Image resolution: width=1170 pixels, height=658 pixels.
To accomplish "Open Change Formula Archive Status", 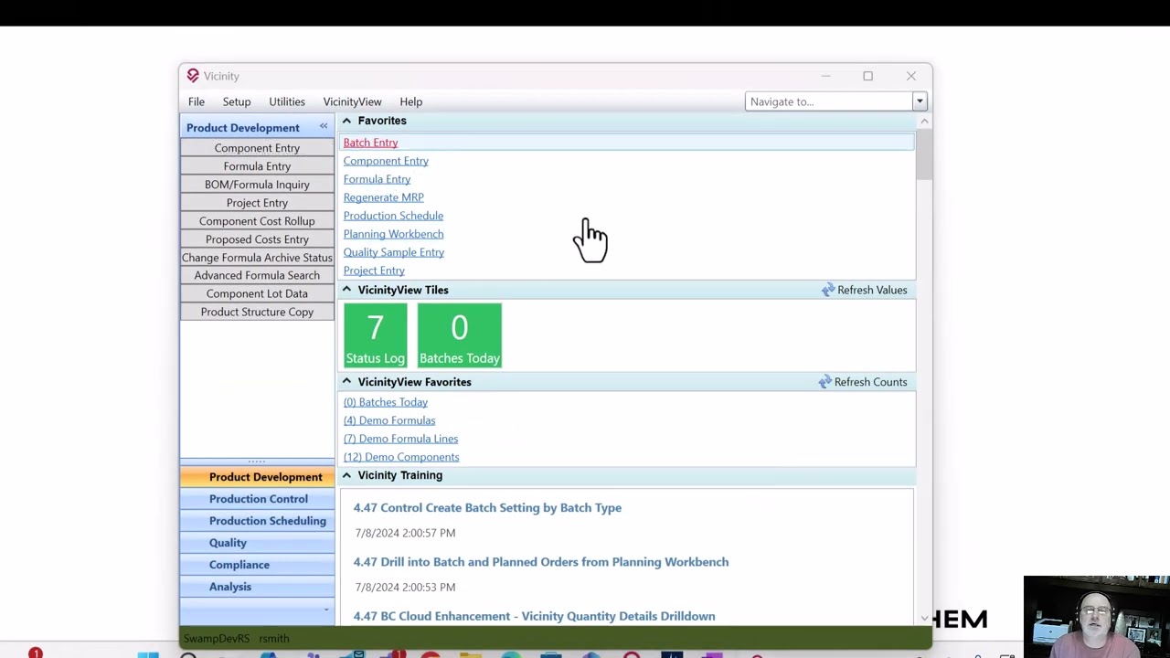I will coord(257,258).
